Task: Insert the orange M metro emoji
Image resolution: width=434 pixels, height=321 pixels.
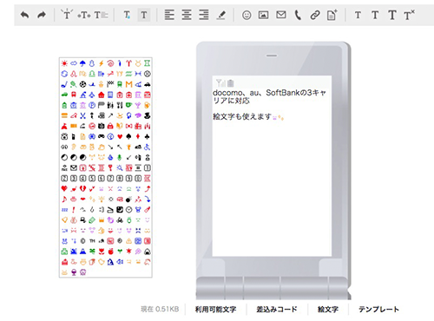Action: (x=128, y=84)
